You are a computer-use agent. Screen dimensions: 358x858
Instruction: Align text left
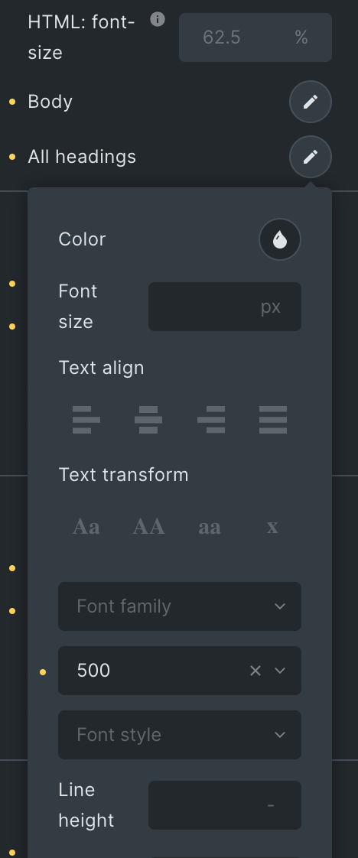click(86, 420)
